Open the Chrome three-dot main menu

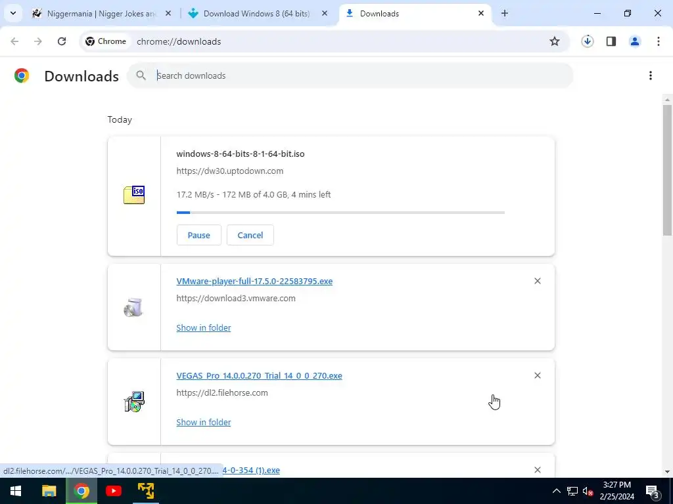[658, 41]
